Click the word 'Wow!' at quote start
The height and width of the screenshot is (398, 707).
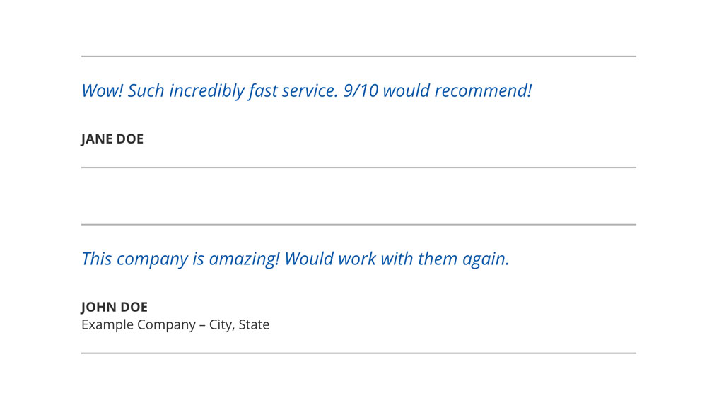(102, 90)
